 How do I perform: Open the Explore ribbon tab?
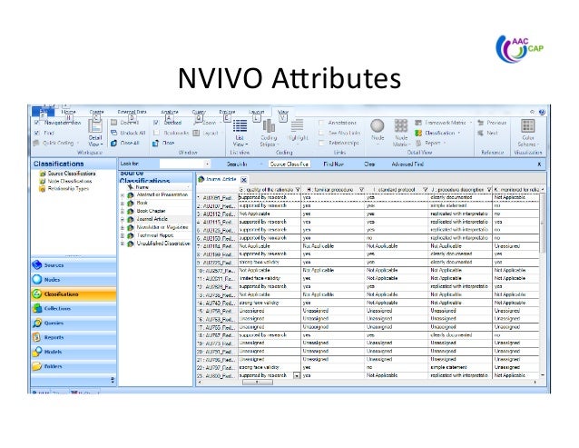(x=227, y=112)
